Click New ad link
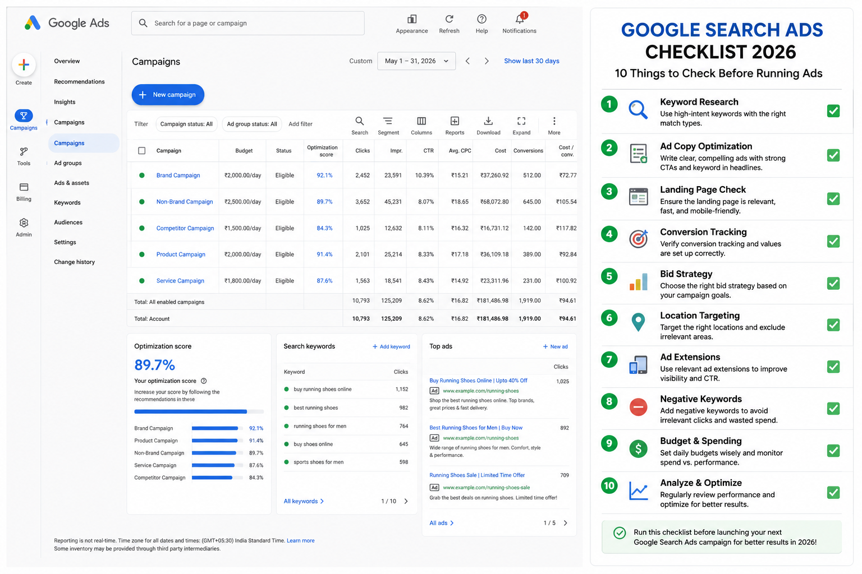The width and height of the screenshot is (862, 574). (x=555, y=347)
